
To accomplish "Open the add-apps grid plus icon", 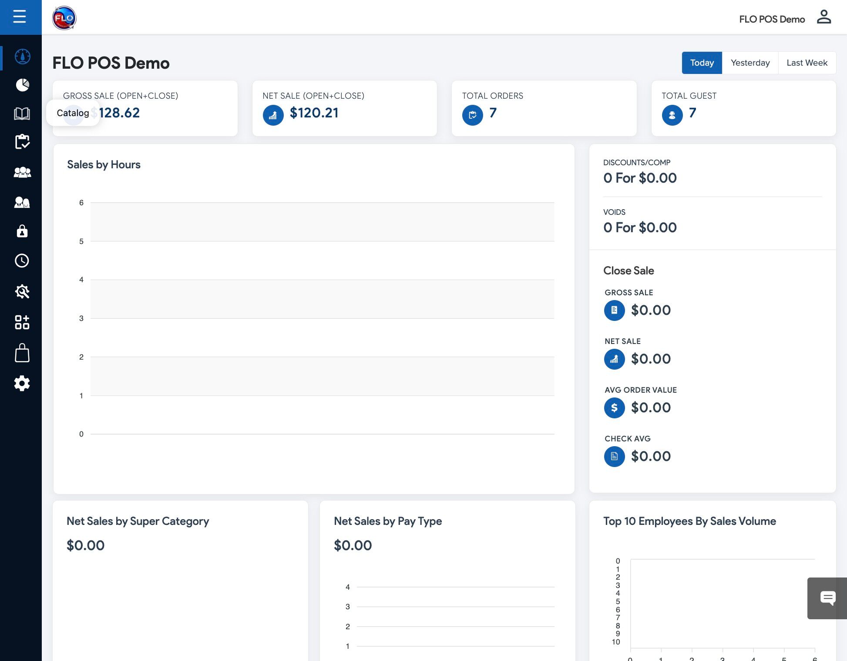I will point(22,322).
